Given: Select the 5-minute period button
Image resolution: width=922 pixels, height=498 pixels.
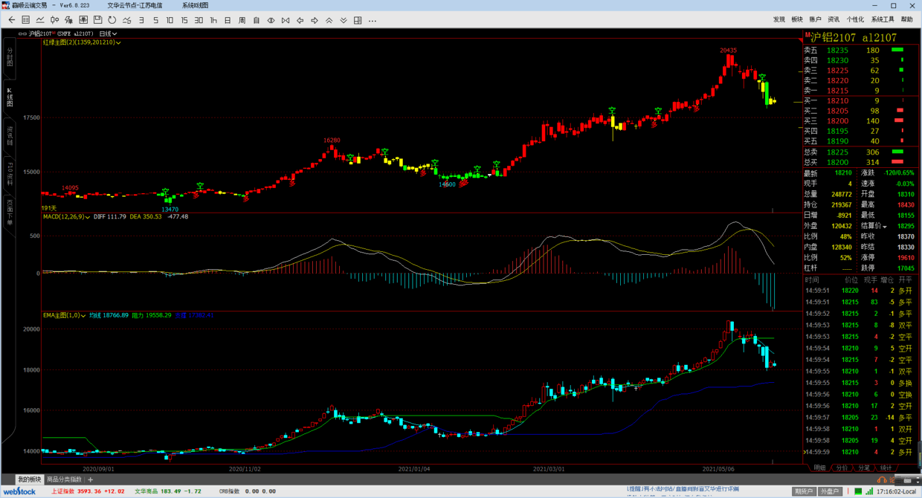Looking at the screenshot, I should [155, 20].
